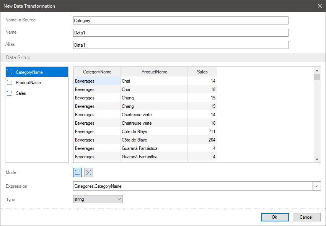Click the CategoryName column header

tap(97, 72)
